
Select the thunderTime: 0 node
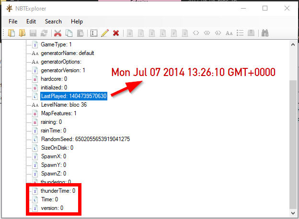[58, 191]
